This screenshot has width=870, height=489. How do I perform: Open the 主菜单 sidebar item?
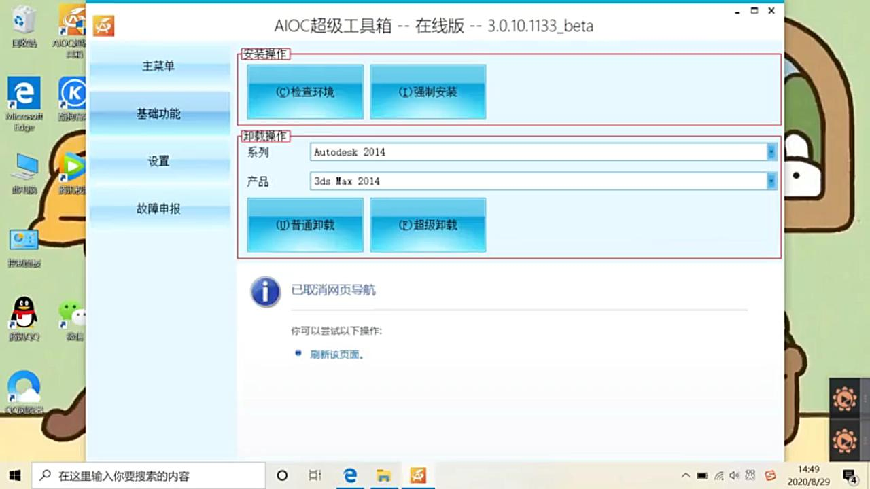click(159, 67)
